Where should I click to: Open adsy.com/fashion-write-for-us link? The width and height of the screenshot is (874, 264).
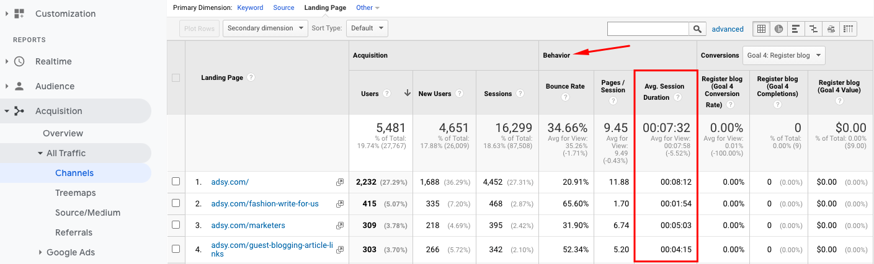pyautogui.click(x=265, y=203)
